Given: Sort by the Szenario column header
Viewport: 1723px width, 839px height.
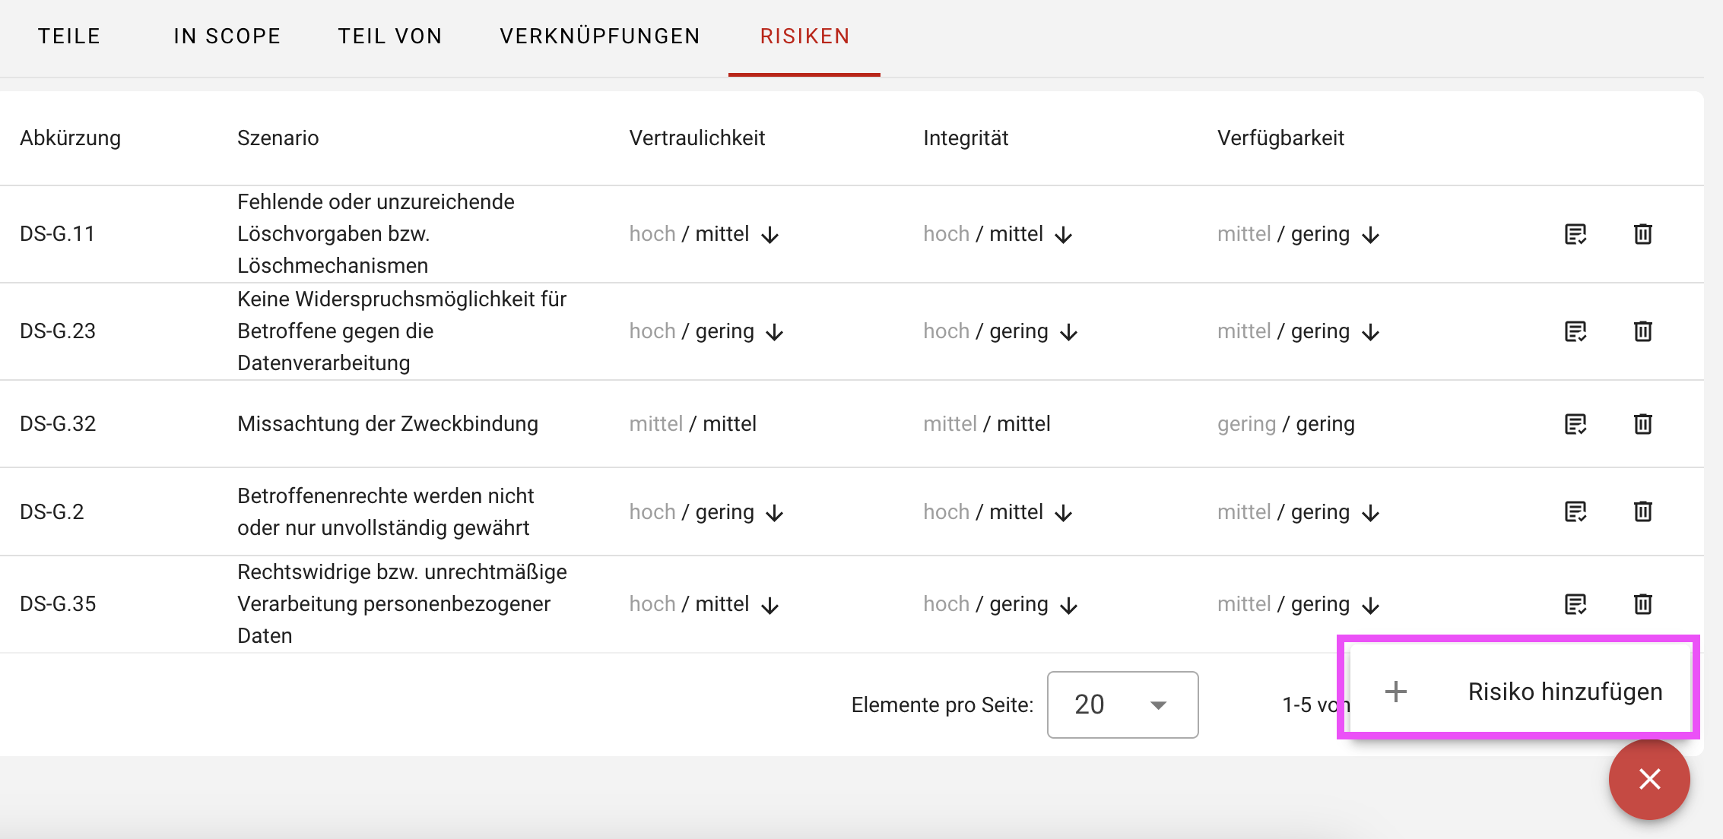Looking at the screenshot, I should 278,138.
